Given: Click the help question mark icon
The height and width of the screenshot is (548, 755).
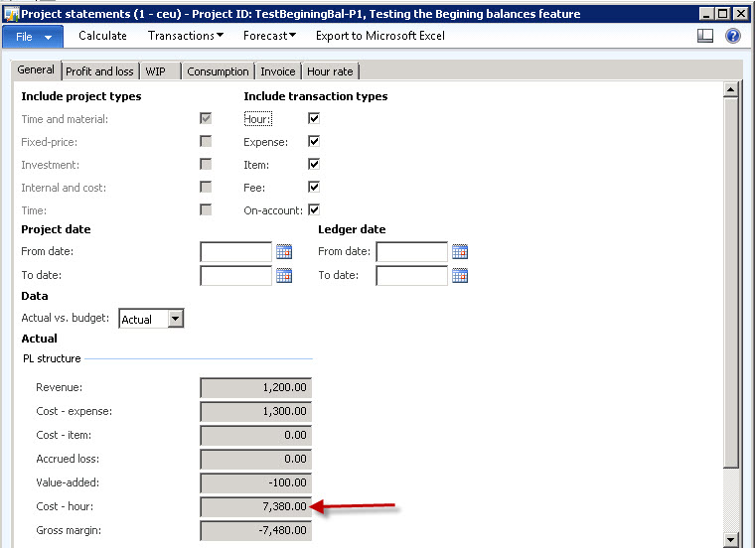Looking at the screenshot, I should pos(733,36).
